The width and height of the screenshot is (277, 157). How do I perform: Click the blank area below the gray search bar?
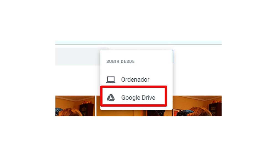coord(78,80)
